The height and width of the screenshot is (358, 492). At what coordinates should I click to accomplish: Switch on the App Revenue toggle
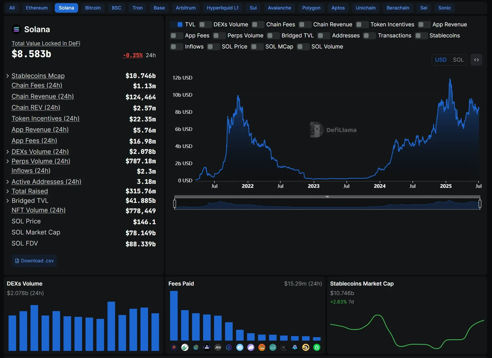[x=424, y=24]
